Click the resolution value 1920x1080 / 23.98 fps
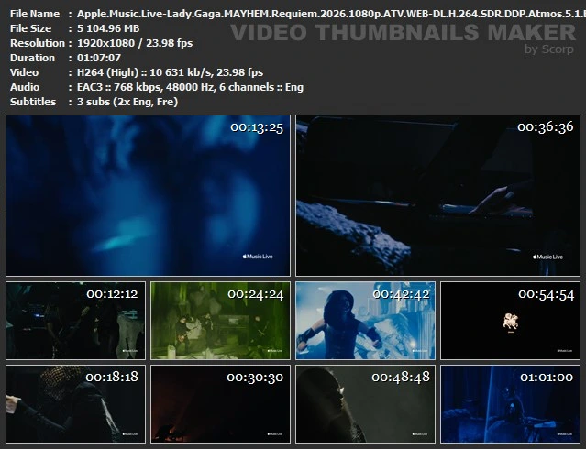This screenshot has height=449, width=586. point(135,43)
